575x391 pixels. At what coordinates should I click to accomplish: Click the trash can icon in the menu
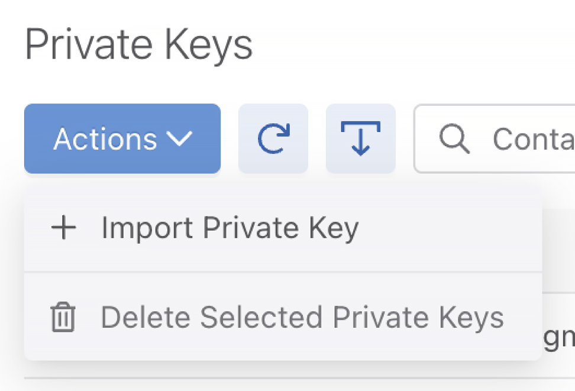(63, 318)
